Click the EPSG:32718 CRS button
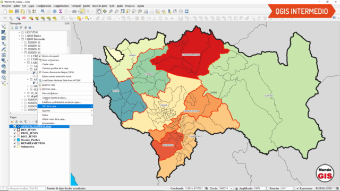This screenshot has width=340, height=191. [x=323, y=188]
